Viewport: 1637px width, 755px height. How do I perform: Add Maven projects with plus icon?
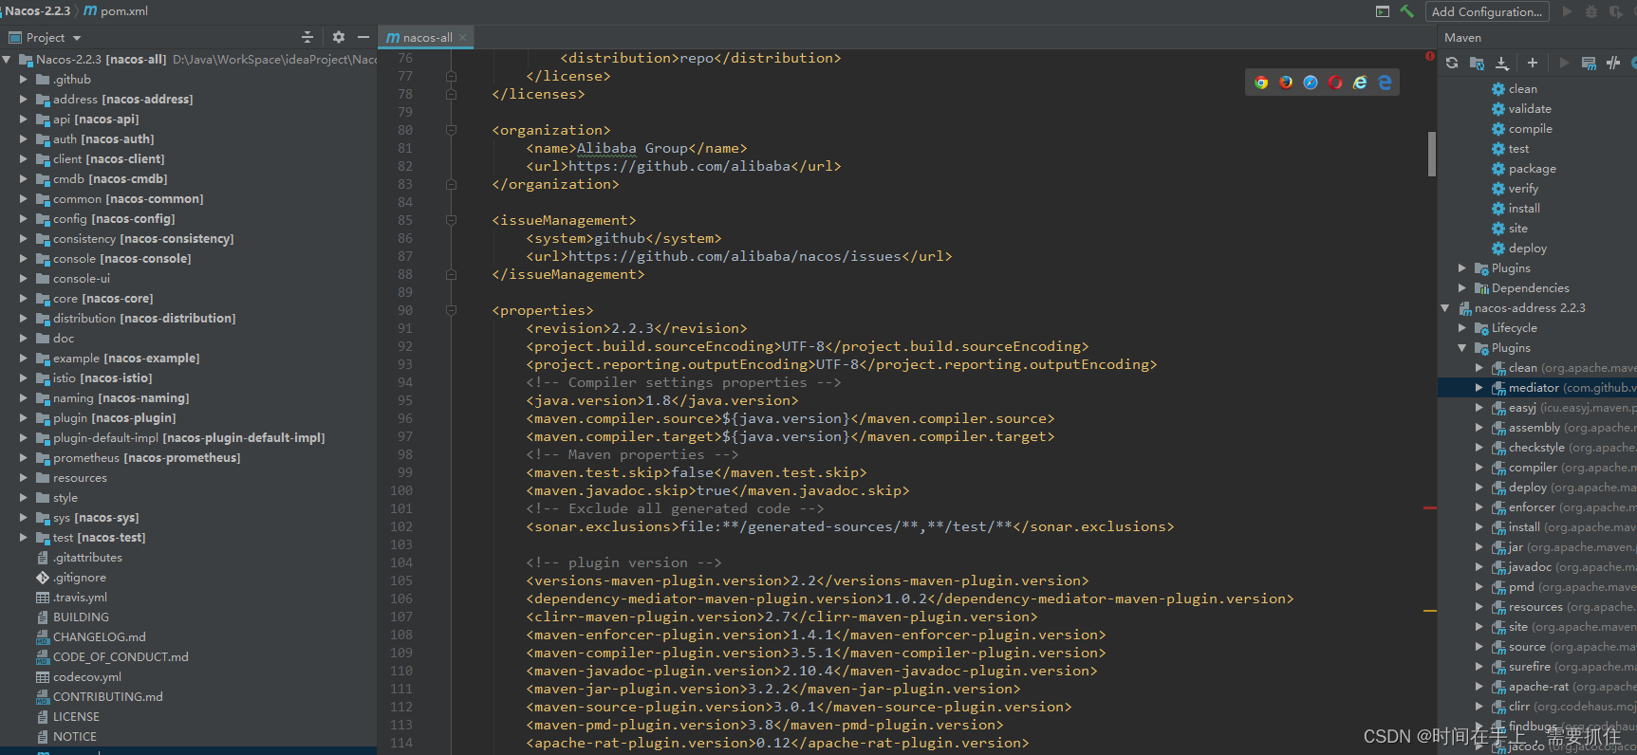click(x=1532, y=63)
